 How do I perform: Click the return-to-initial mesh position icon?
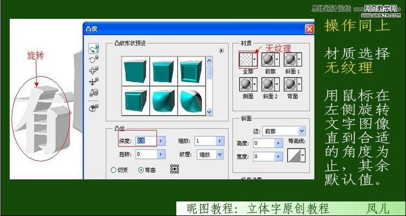coord(93,108)
